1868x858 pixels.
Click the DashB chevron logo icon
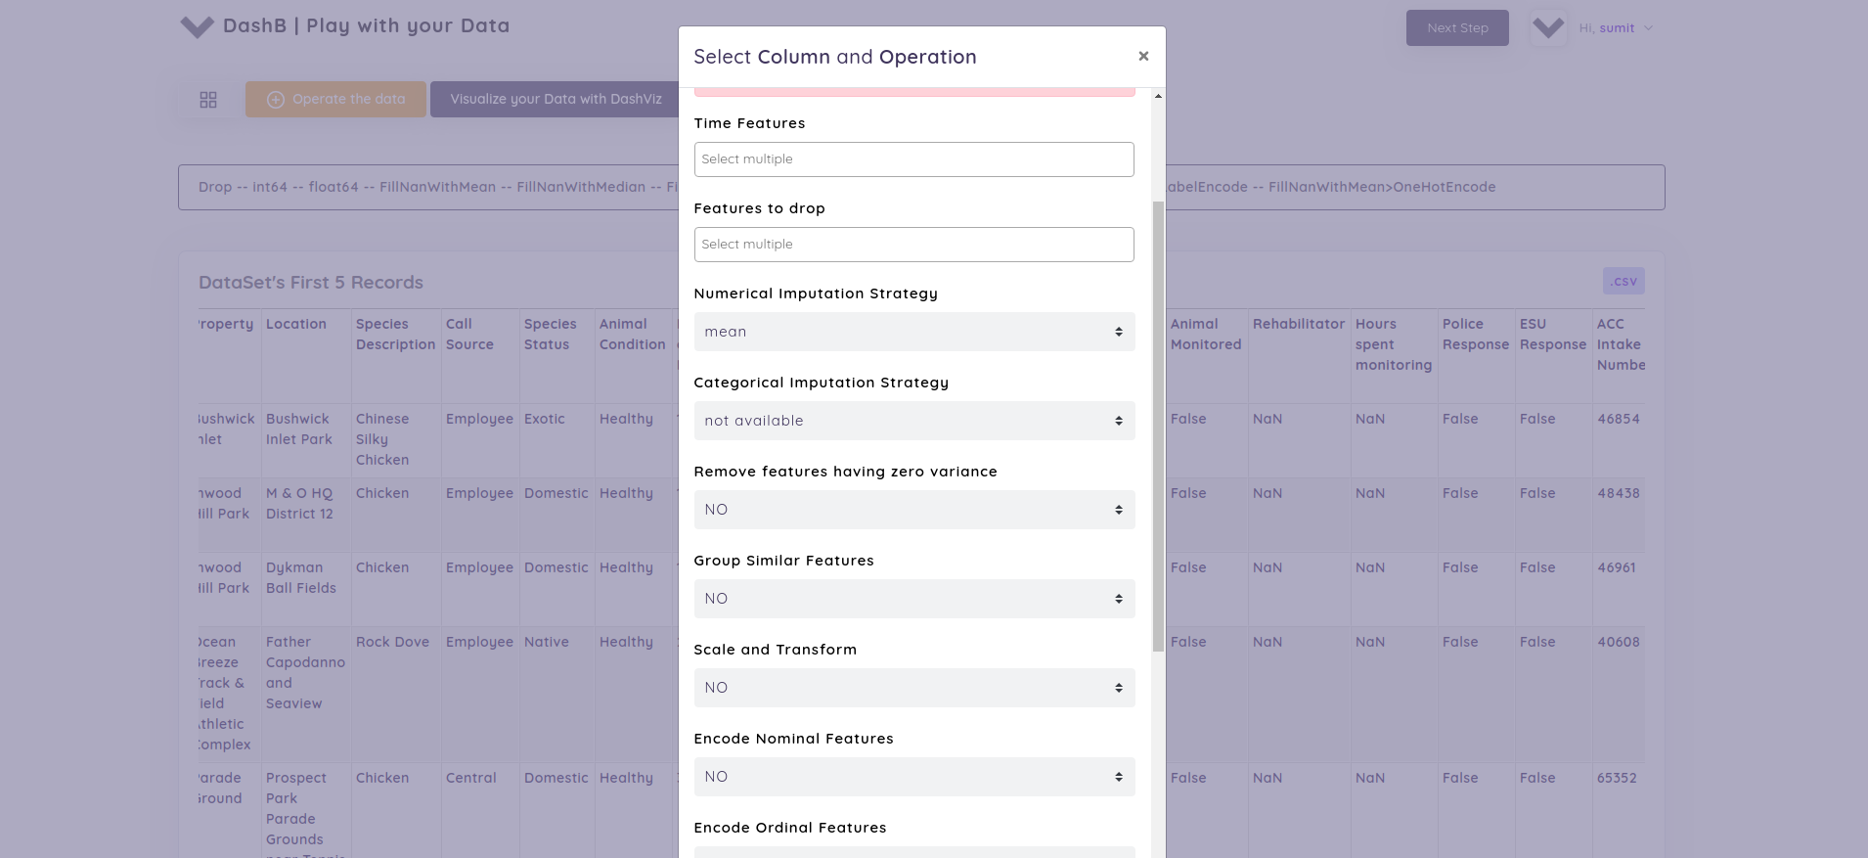197,27
